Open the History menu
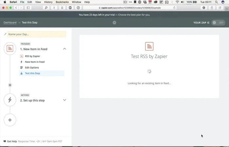 tap(48, 2)
